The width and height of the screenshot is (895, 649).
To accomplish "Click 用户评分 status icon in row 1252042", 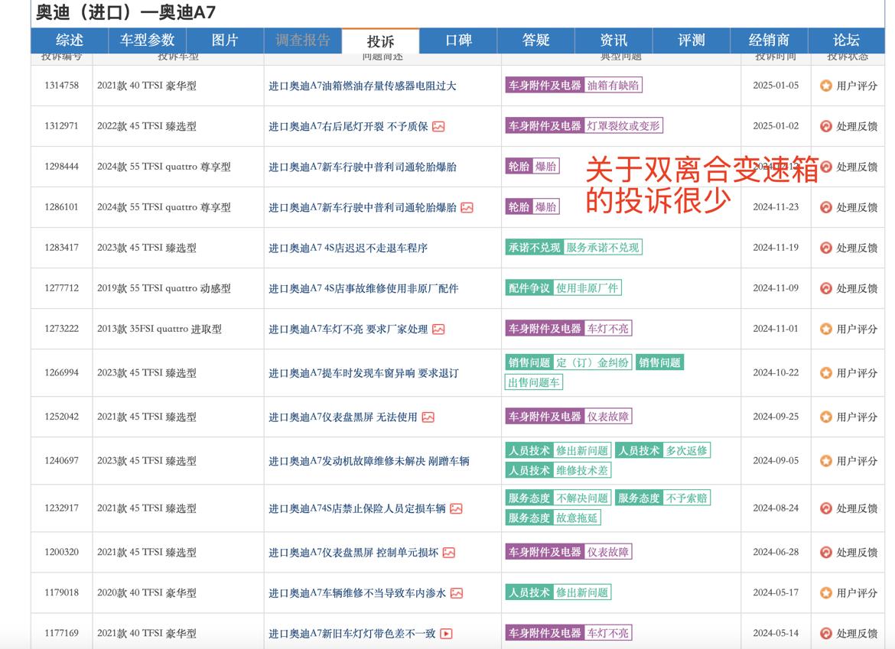I will click(x=826, y=417).
